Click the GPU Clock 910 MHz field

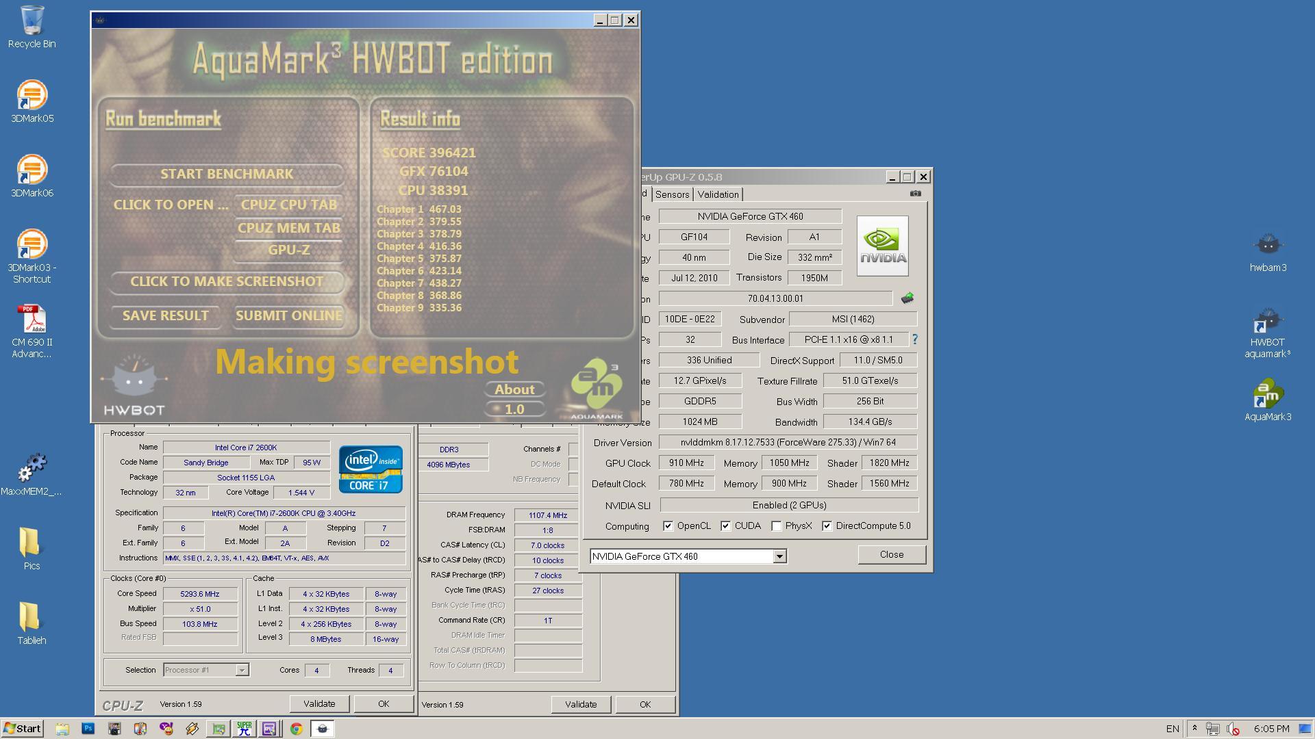pyautogui.click(x=686, y=463)
